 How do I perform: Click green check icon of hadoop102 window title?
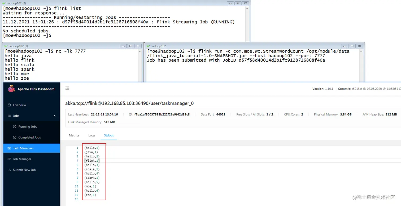[148, 46]
